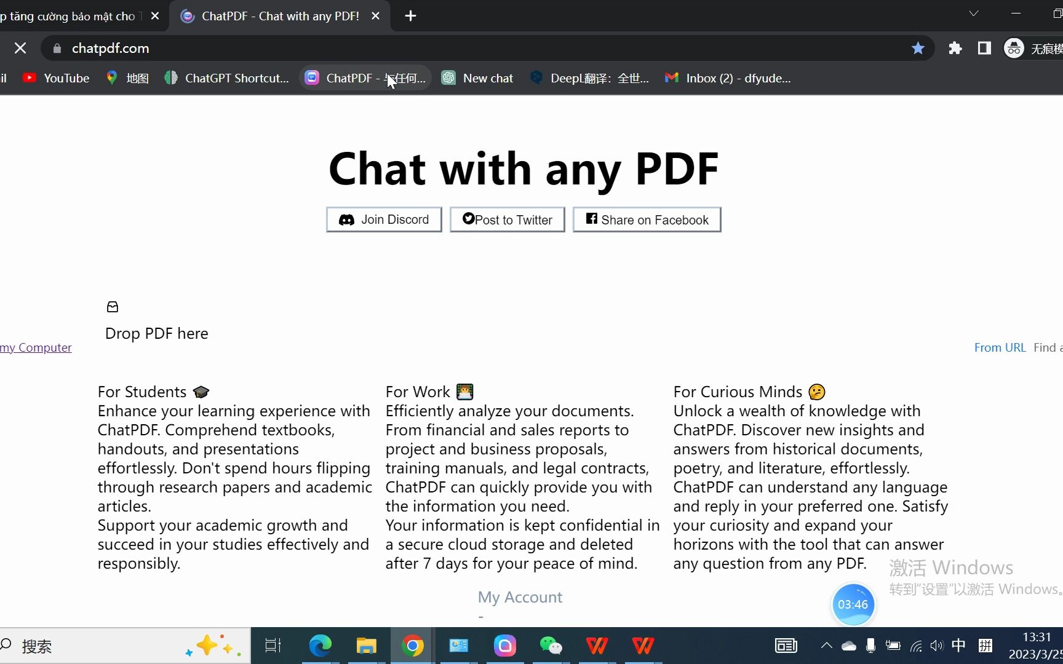The height and width of the screenshot is (664, 1063).
Task: Click the battery tray icon
Action: tap(893, 646)
